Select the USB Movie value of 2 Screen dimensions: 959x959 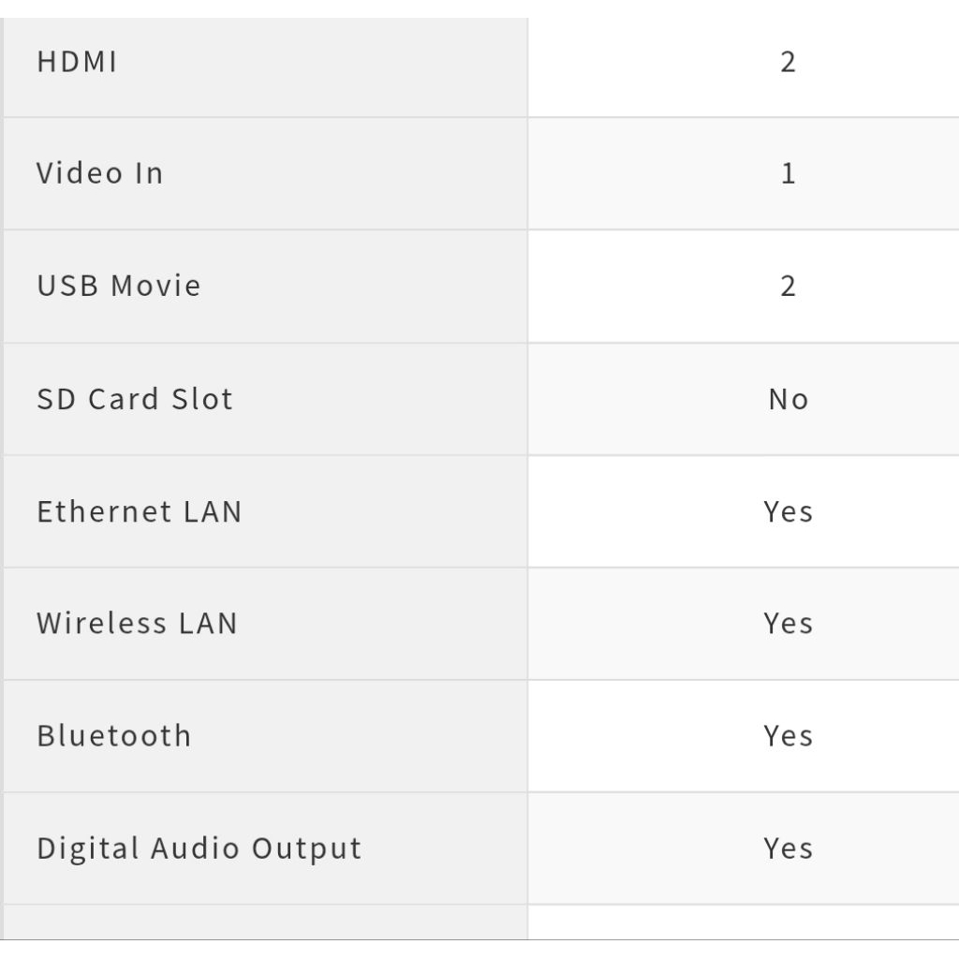(x=788, y=286)
